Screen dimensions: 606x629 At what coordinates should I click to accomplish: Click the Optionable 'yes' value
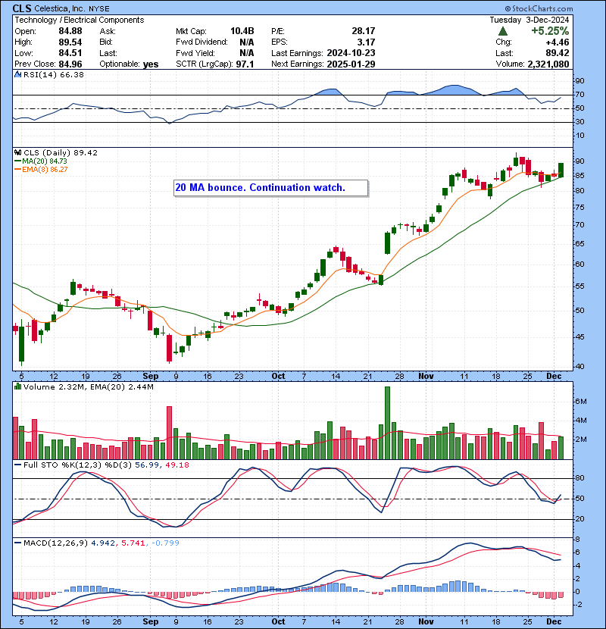tap(151, 64)
